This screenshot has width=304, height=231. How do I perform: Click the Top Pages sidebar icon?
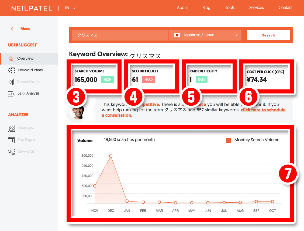[x=11, y=140]
